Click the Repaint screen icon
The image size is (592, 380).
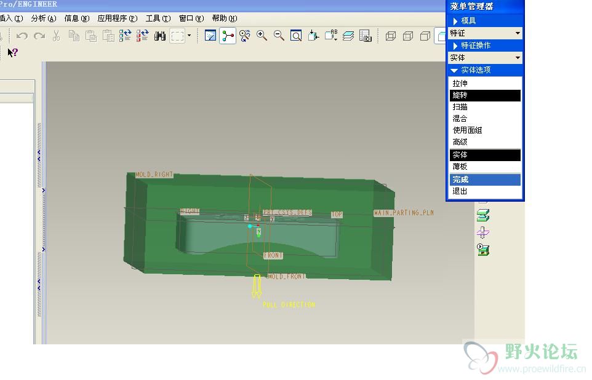(210, 36)
